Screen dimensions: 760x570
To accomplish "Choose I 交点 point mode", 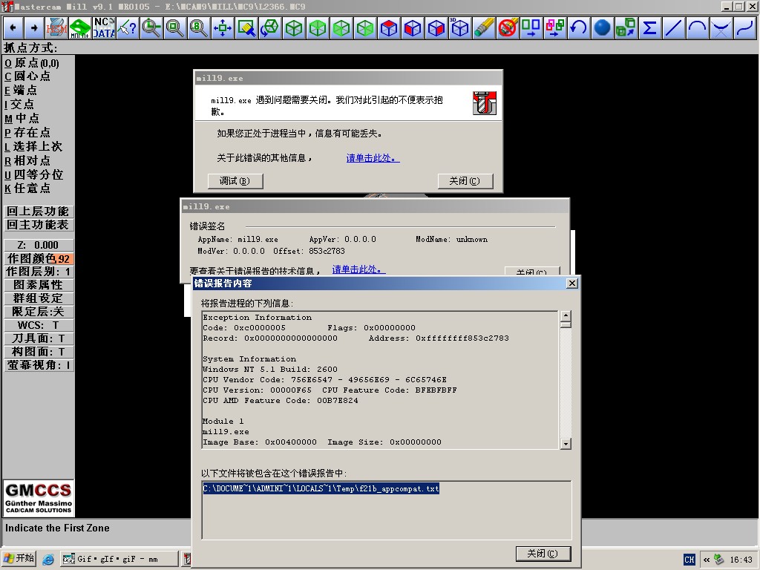I will 20,105.
